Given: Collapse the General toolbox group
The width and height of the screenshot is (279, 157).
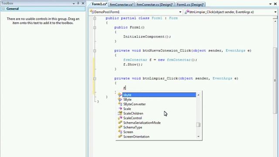Looking at the screenshot, I should (3, 9).
